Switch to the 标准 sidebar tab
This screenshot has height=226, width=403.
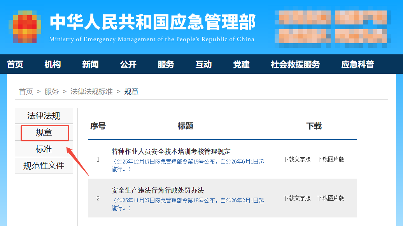point(44,149)
